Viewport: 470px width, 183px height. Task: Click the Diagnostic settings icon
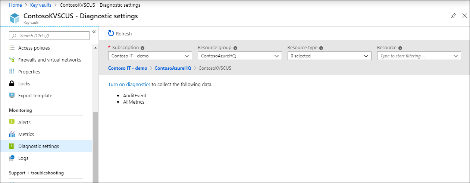[x=12, y=146]
